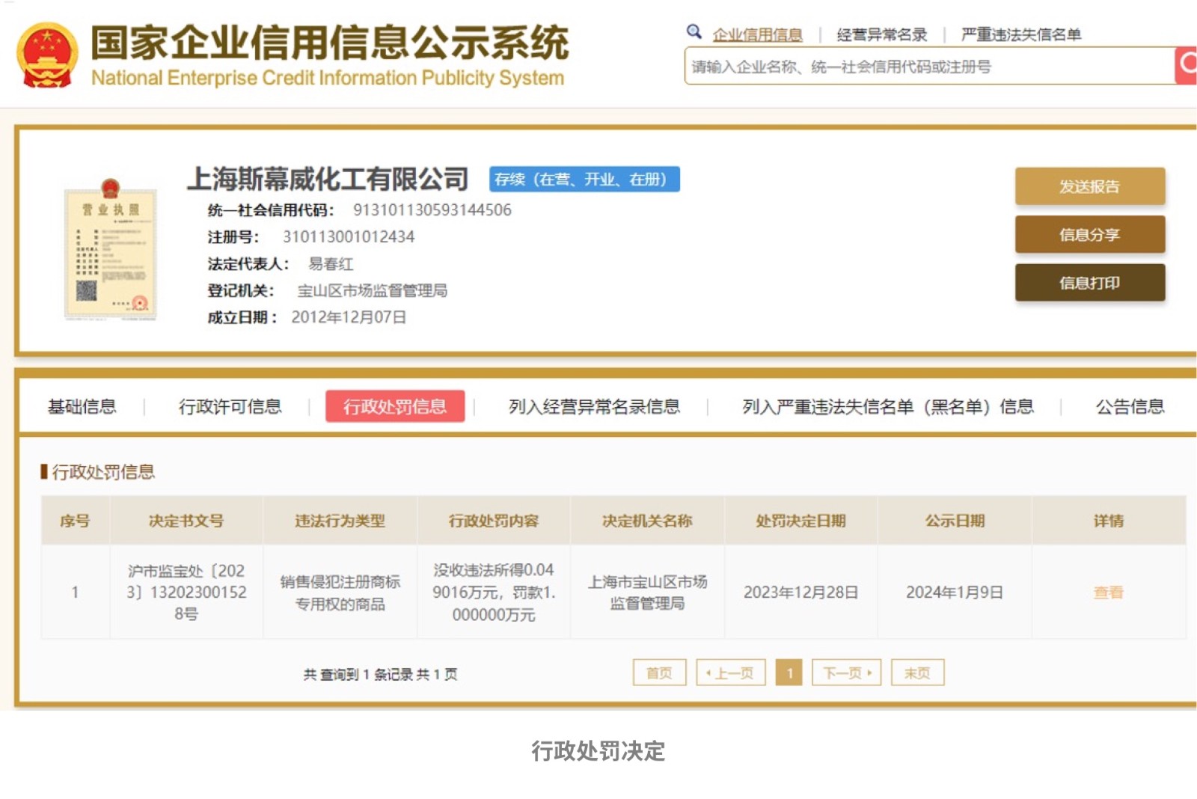This screenshot has width=1197, height=799.
Task: Click the cell 销售侵犯注册商标专用权的商品
Action: [x=340, y=593]
